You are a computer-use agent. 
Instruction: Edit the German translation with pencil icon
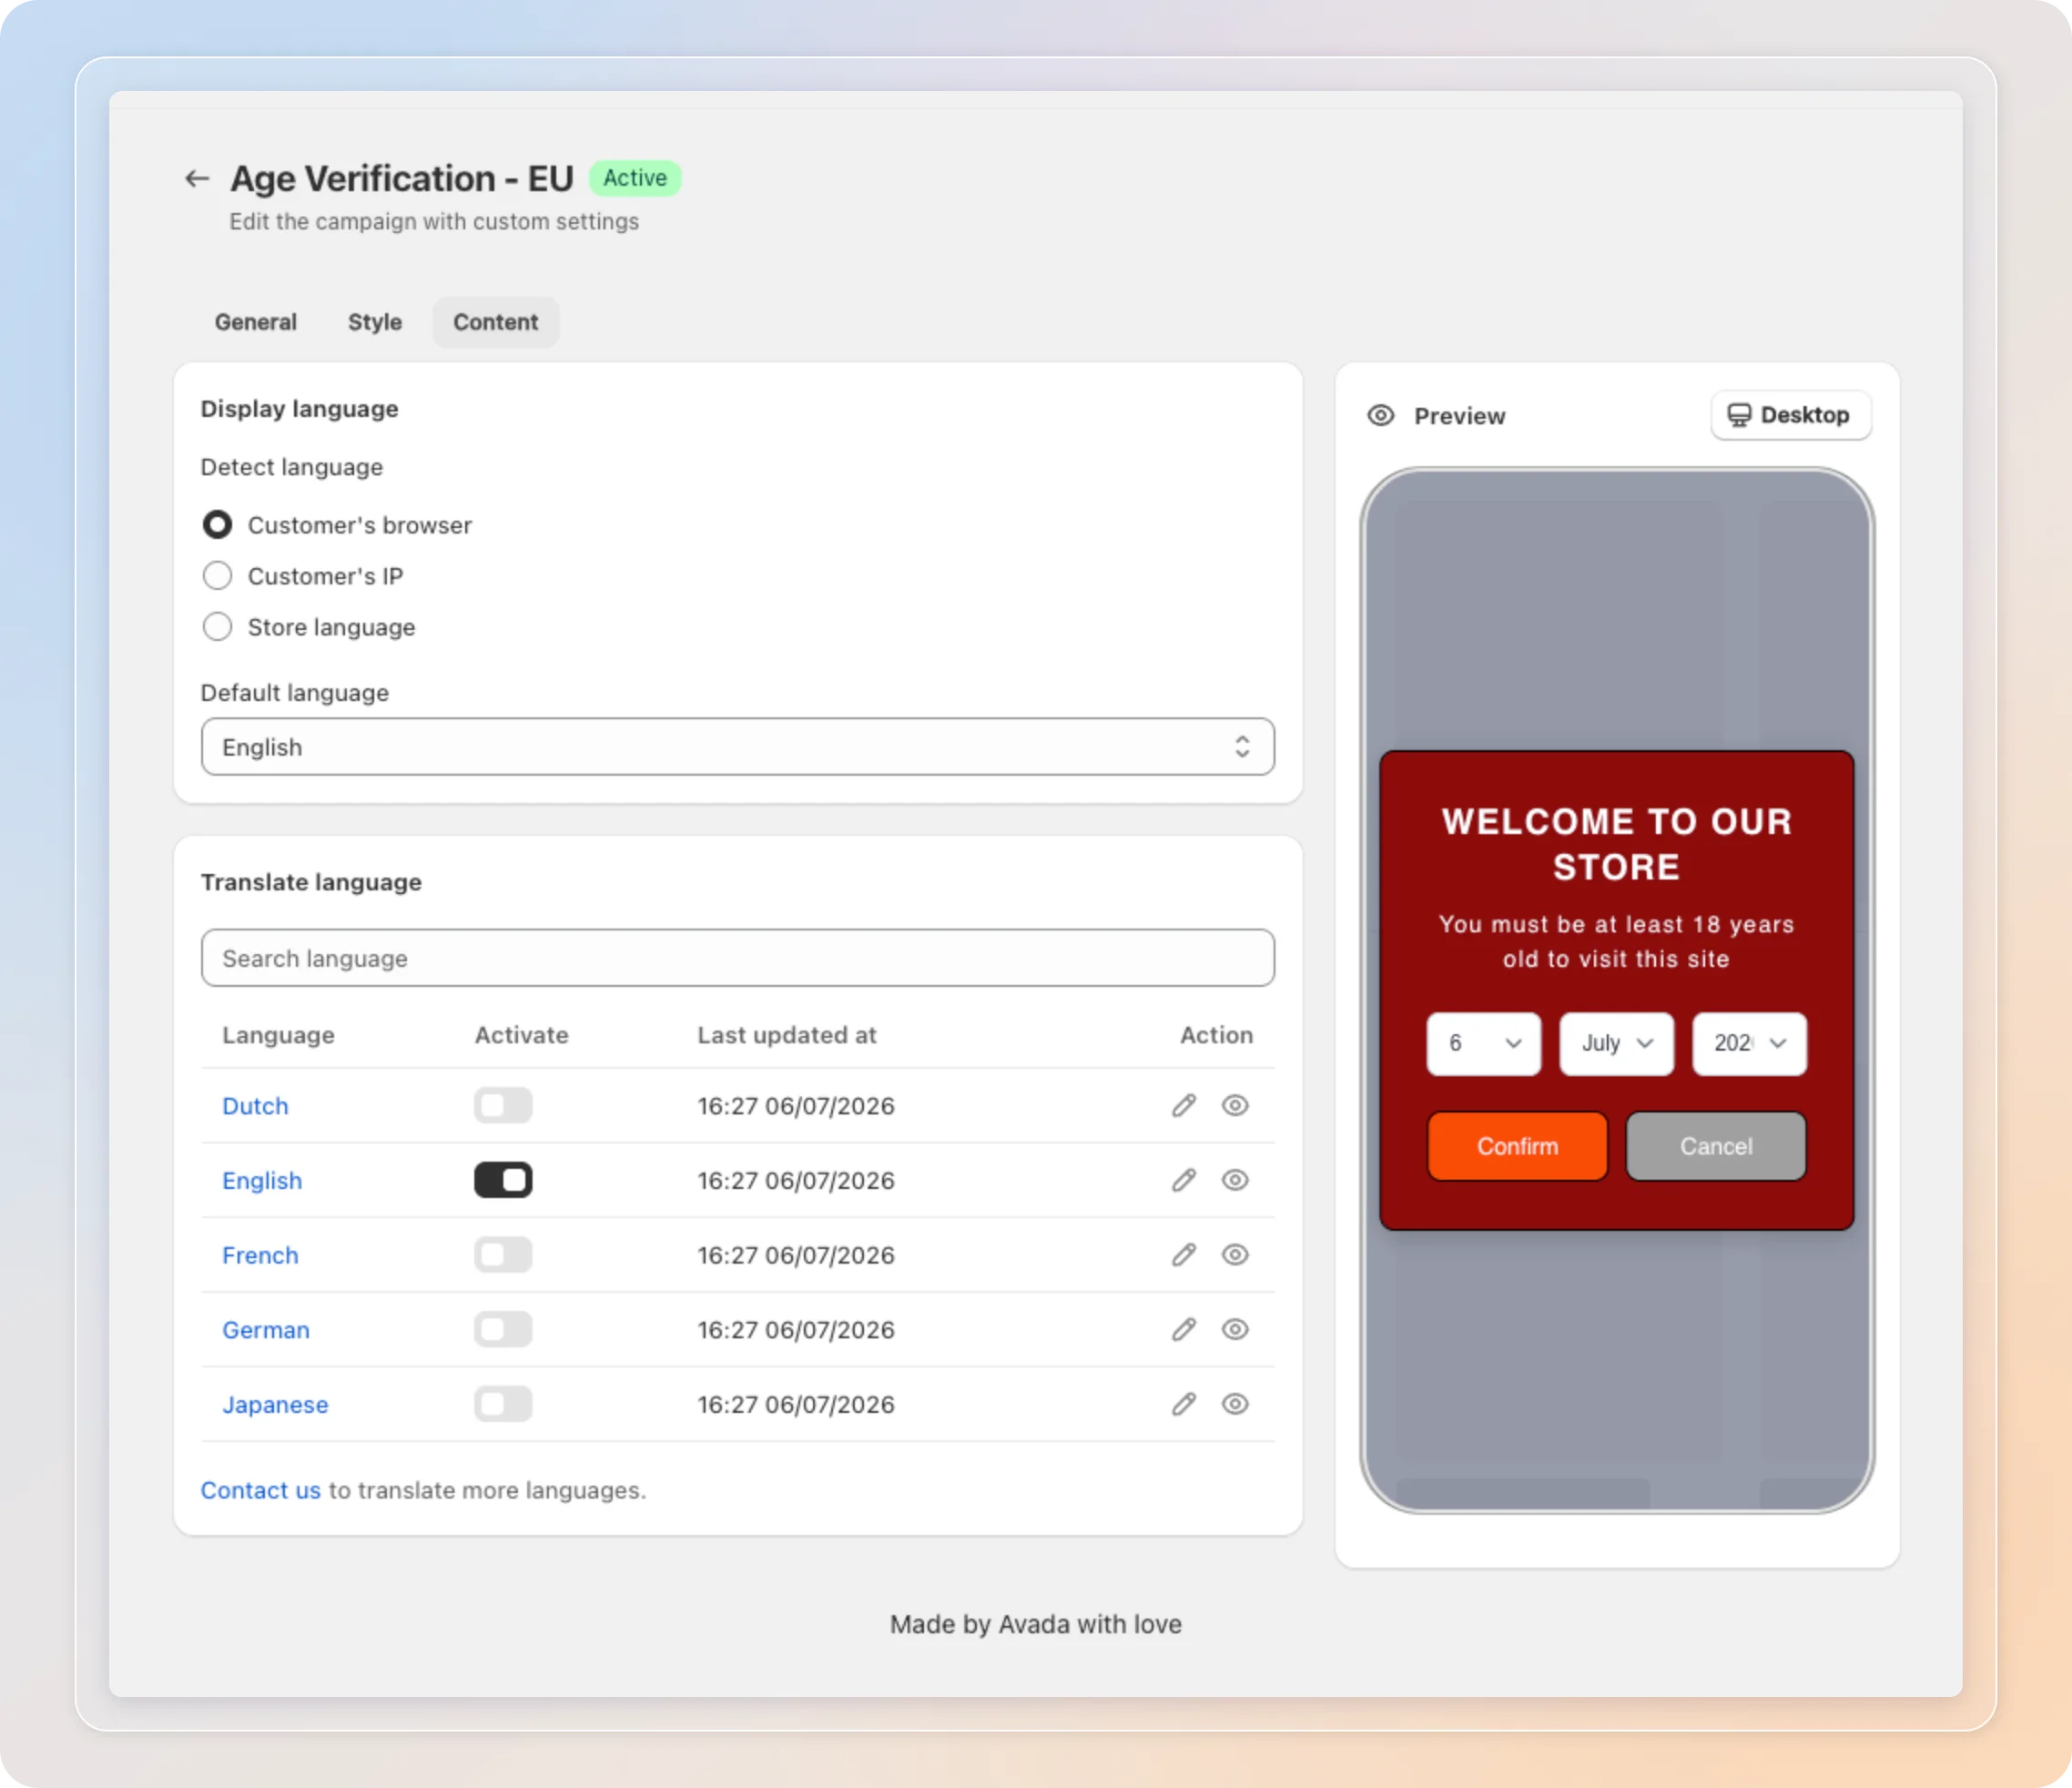pyautogui.click(x=1184, y=1329)
